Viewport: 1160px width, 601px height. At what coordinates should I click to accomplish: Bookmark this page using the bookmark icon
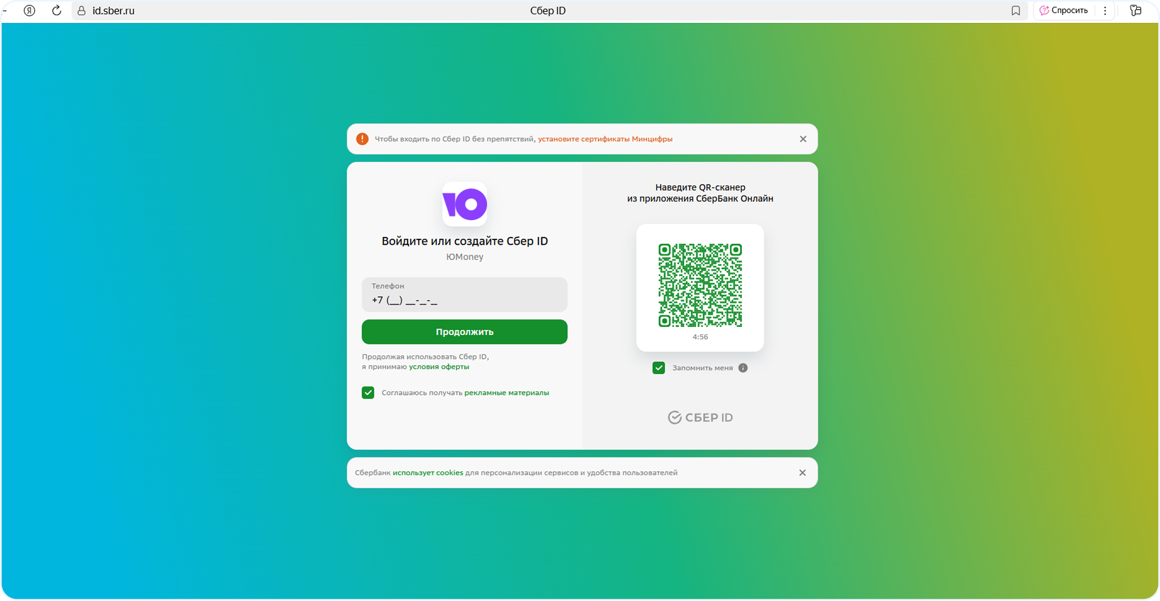(1016, 11)
